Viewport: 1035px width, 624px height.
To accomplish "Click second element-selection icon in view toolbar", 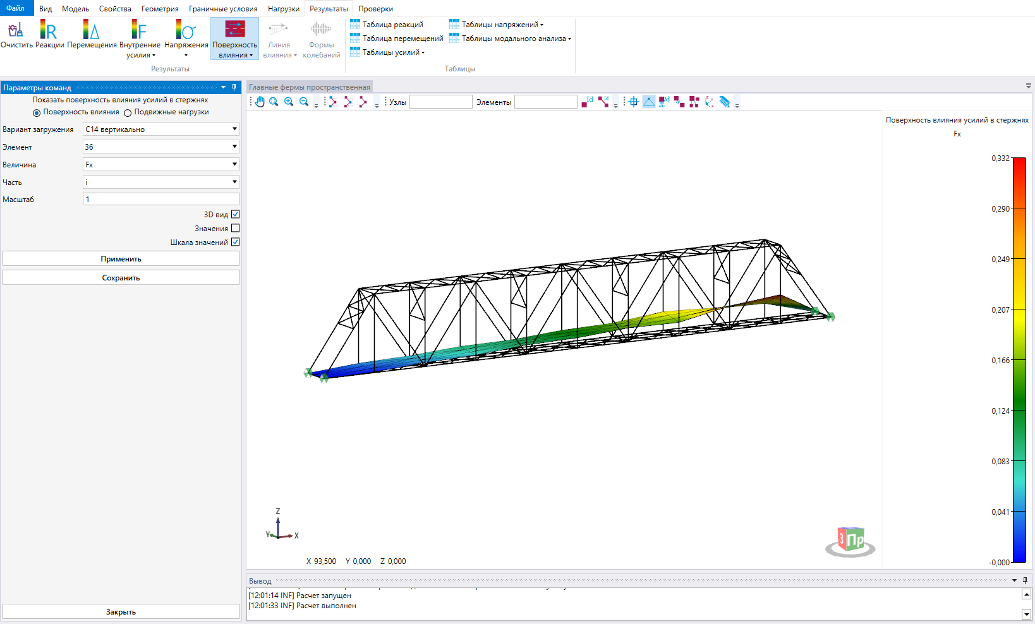I will [x=348, y=102].
